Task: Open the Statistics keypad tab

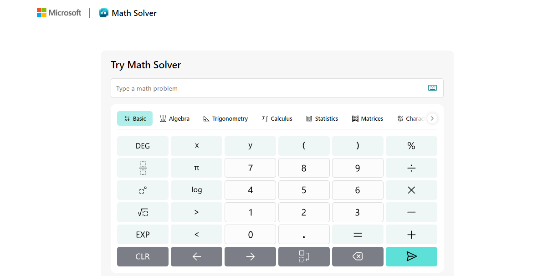Action: (x=322, y=118)
